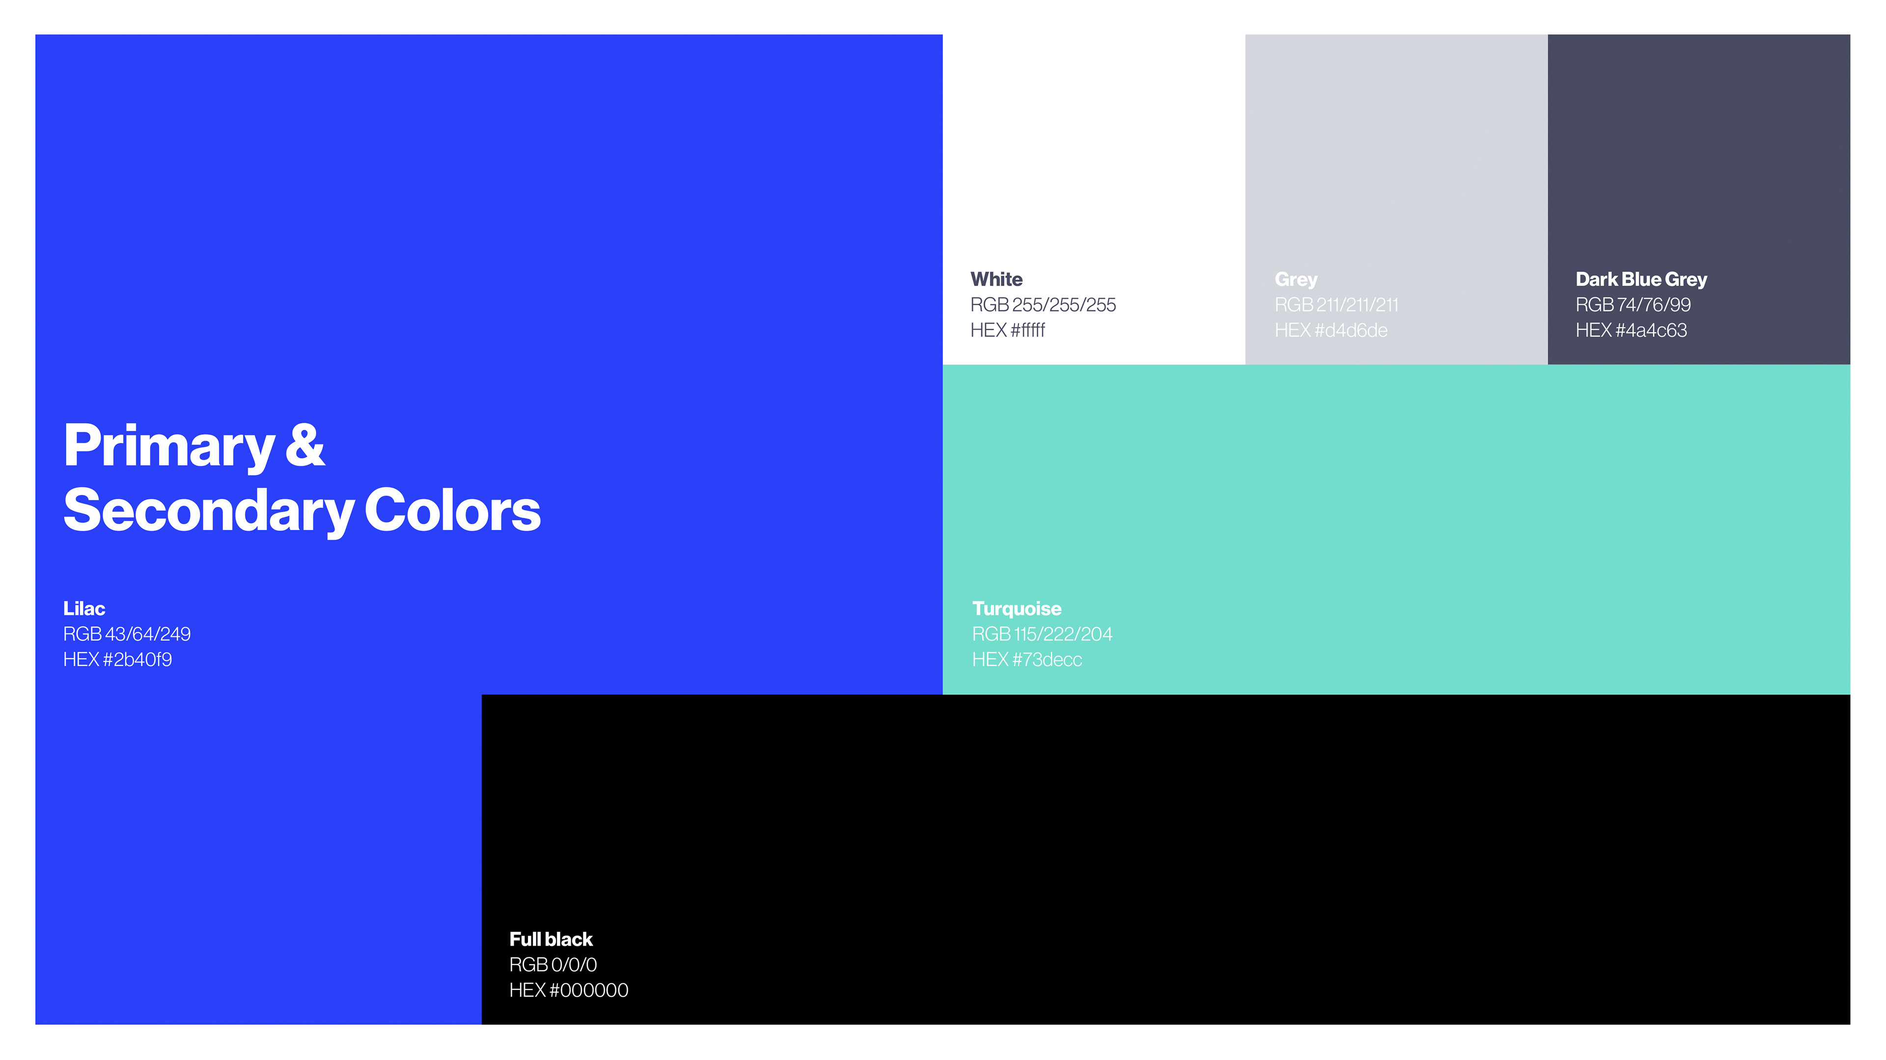Choose the Dark Blue Grey swatch
1886x1060 pixels.
(1698, 146)
